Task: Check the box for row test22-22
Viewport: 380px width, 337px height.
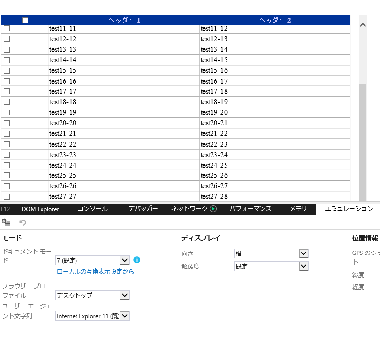Action: pyautogui.click(x=7, y=144)
